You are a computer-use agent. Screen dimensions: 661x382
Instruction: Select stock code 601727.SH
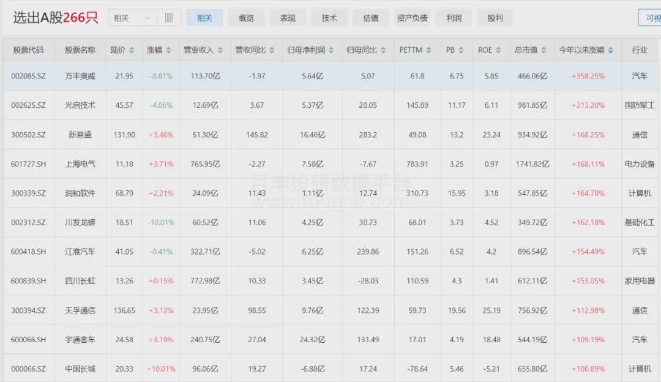pyautogui.click(x=28, y=163)
